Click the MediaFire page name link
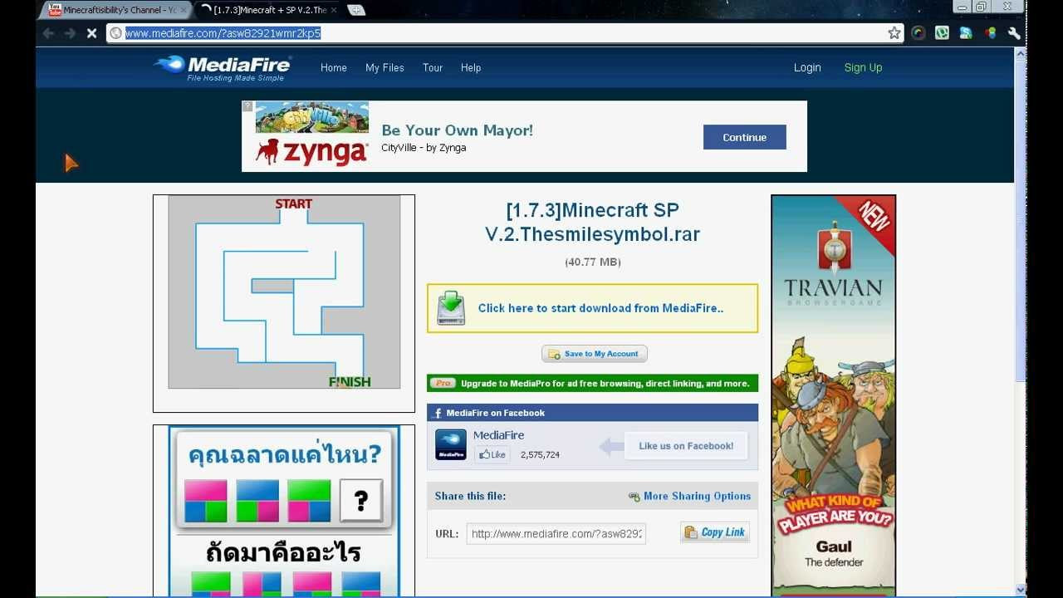The image size is (1063, 598). click(x=498, y=435)
